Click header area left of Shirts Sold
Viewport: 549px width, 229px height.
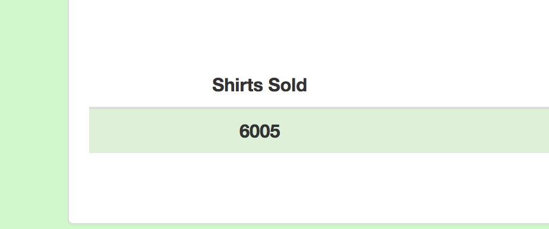coord(150,85)
